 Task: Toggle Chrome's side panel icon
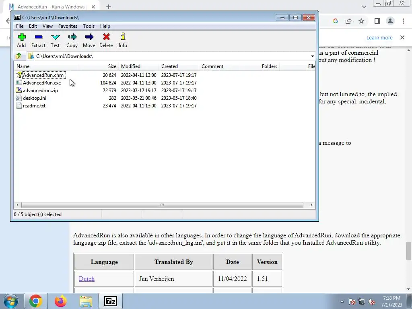[x=377, y=21]
